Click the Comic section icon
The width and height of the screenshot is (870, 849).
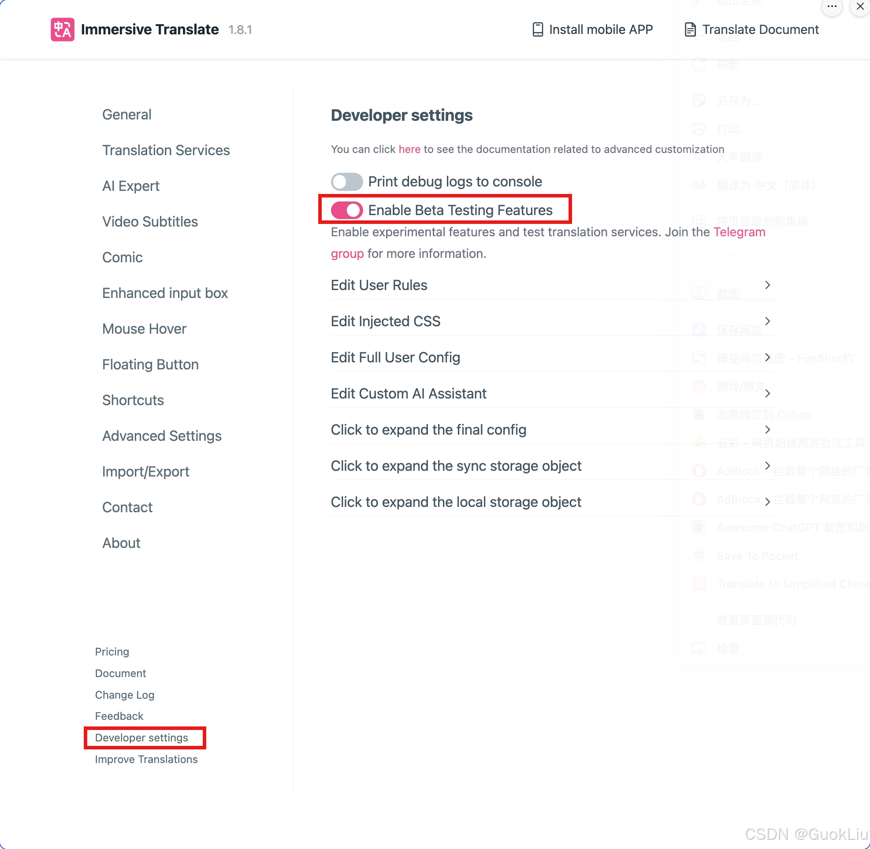(x=122, y=257)
